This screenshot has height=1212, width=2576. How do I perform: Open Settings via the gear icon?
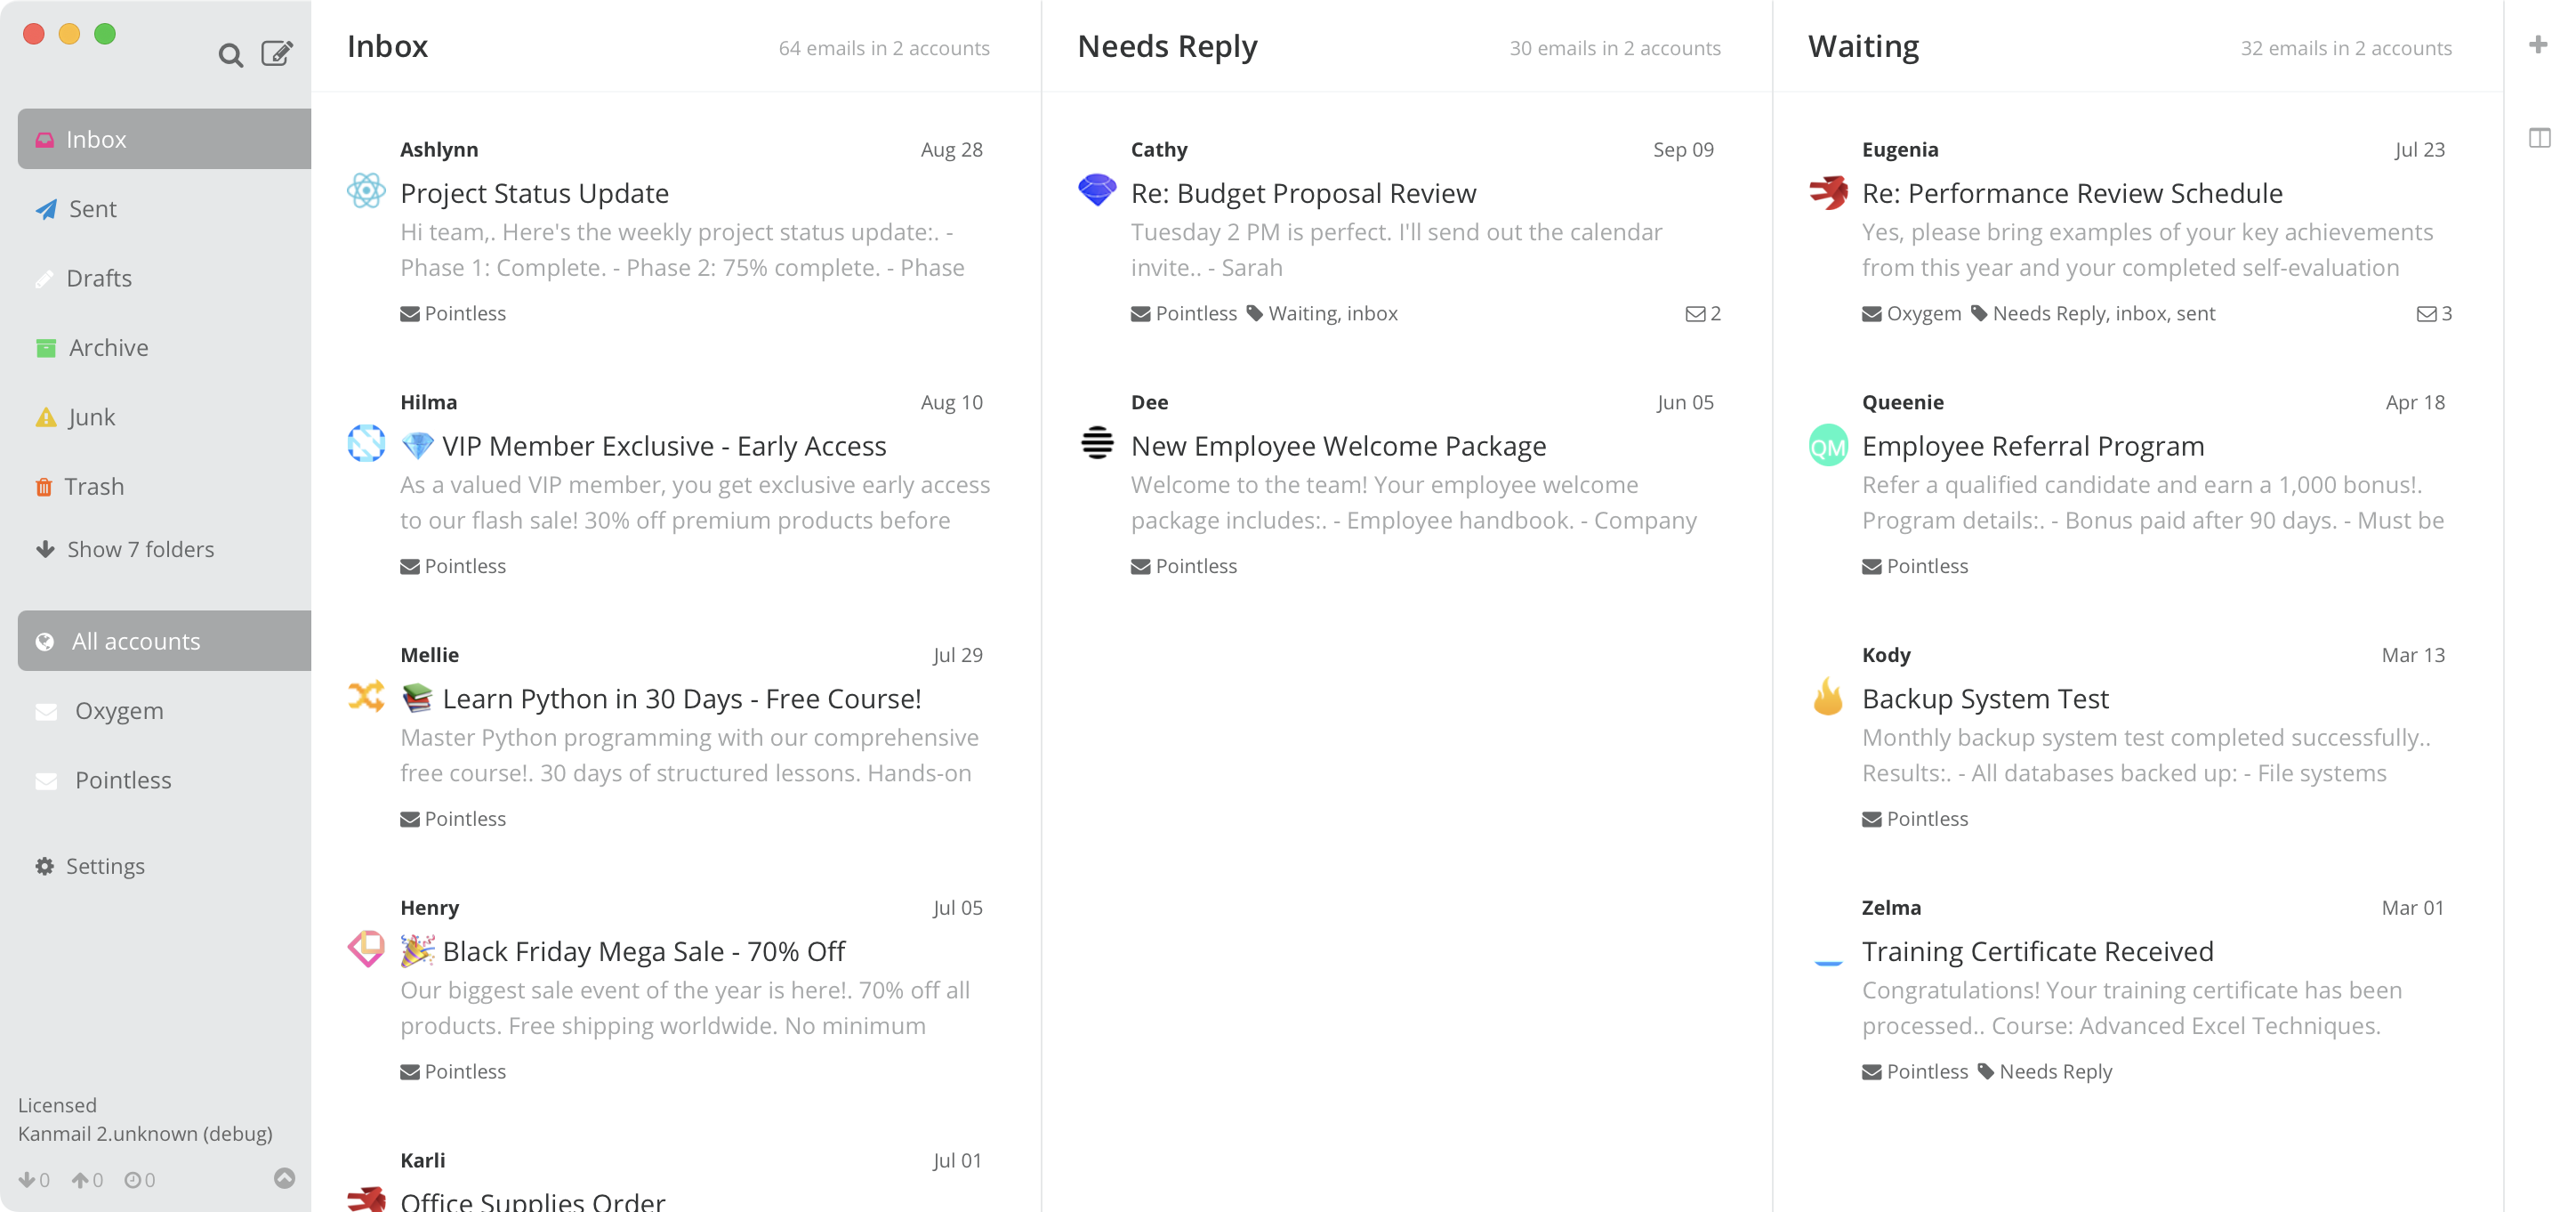click(44, 866)
